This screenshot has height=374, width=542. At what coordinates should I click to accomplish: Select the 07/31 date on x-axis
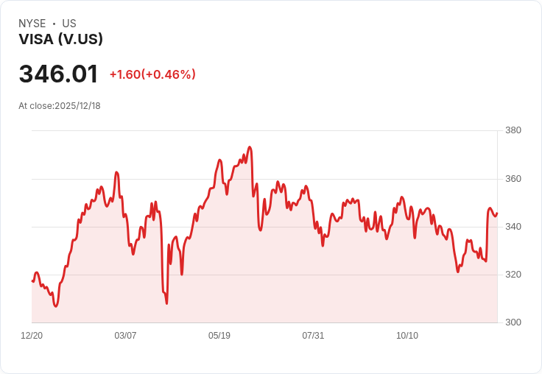[313, 336]
